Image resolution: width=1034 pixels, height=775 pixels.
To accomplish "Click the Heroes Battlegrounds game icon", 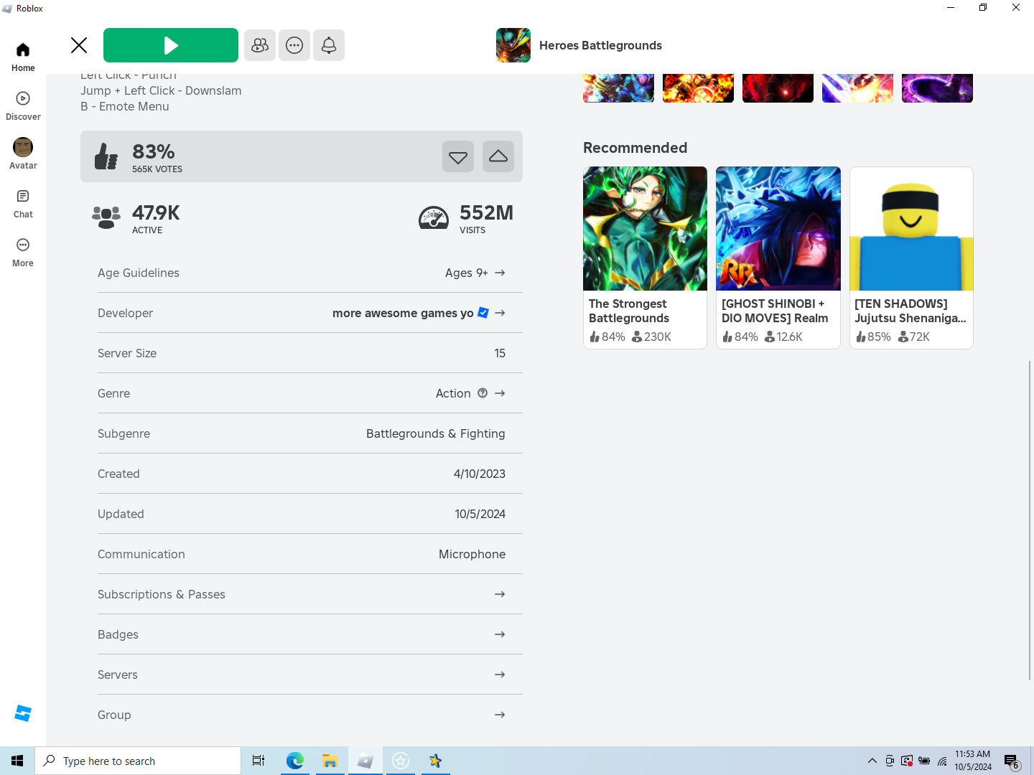I will (513, 45).
